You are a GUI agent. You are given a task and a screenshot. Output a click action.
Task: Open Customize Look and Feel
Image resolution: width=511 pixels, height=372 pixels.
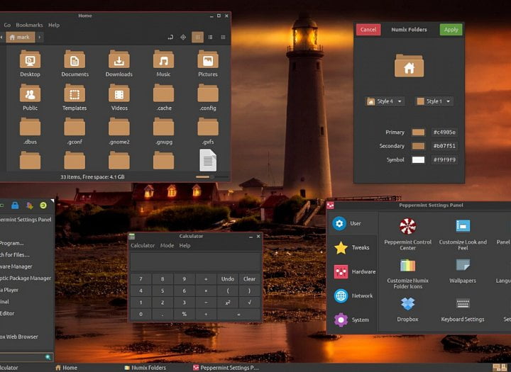point(463,235)
